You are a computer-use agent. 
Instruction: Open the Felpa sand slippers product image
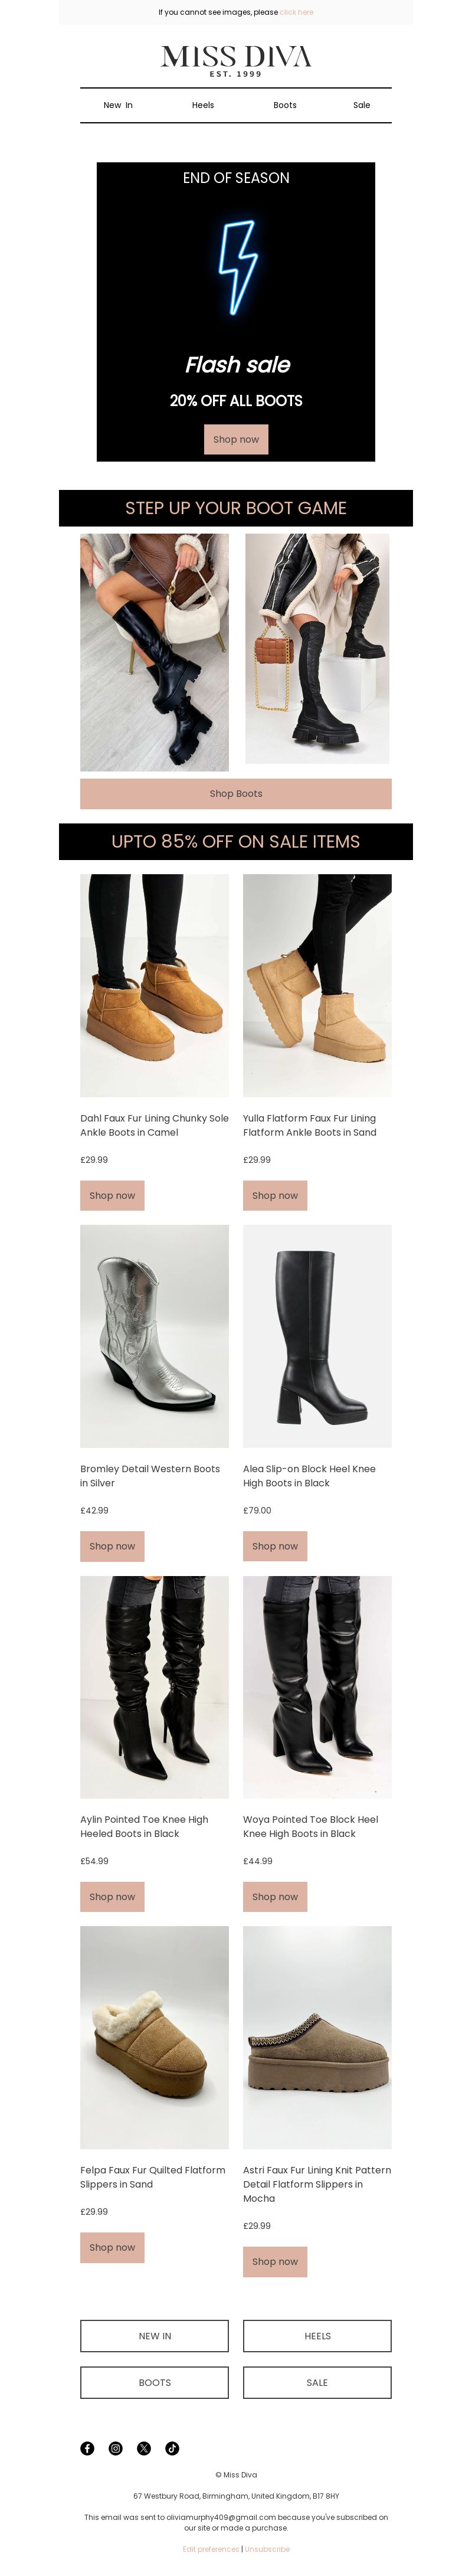pos(154,2037)
